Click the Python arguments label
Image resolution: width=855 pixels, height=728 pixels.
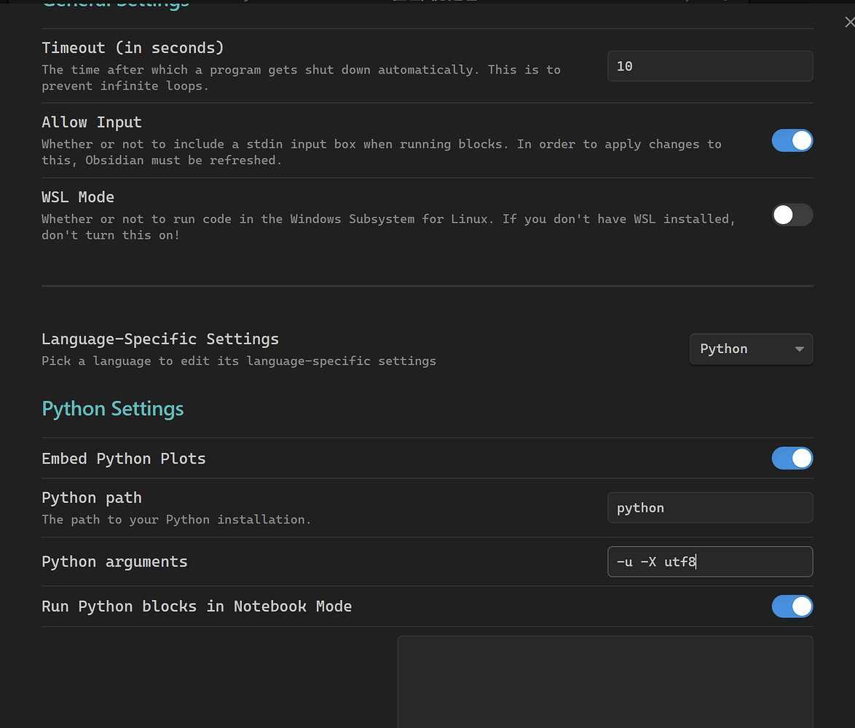[x=114, y=562]
